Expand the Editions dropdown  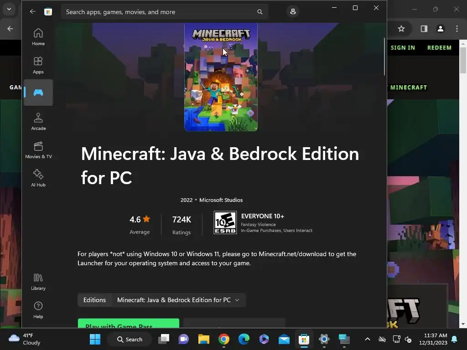click(x=178, y=300)
